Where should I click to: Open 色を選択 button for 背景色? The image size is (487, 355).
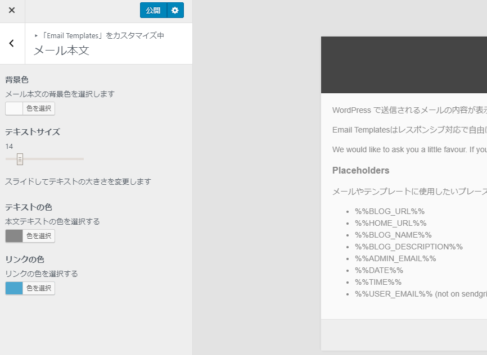pyautogui.click(x=39, y=108)
